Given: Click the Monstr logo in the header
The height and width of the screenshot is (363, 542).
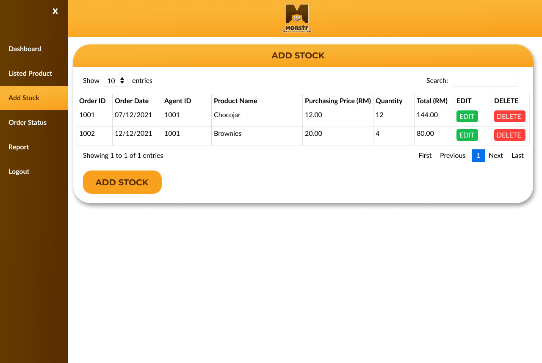Looking at the screenshot, I should click(297, 19).
